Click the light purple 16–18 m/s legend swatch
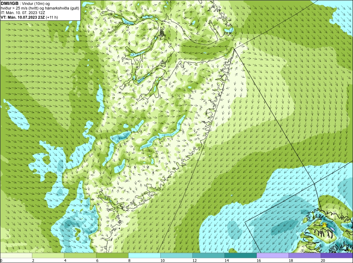The image size is (353, 263). 273,255
